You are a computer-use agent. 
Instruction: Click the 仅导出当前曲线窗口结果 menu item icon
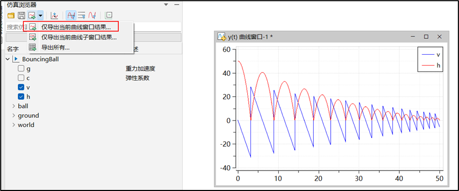click(33, 27)
